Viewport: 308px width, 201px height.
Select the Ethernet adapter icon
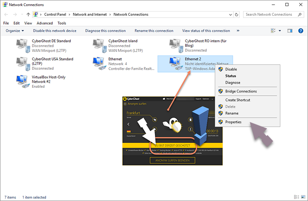tap(99, 64)
